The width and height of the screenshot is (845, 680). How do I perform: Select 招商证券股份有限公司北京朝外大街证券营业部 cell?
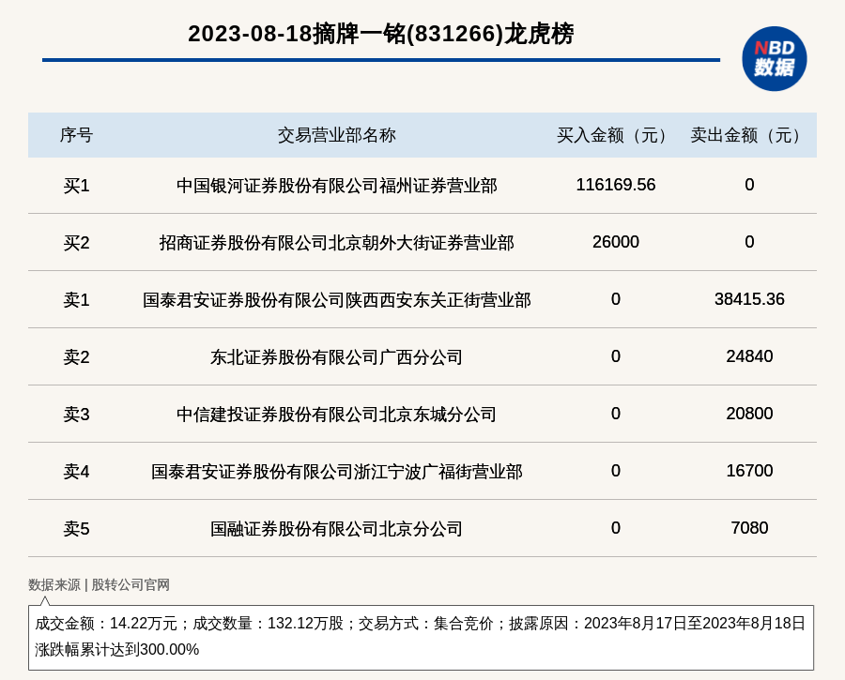coord(337,243)
